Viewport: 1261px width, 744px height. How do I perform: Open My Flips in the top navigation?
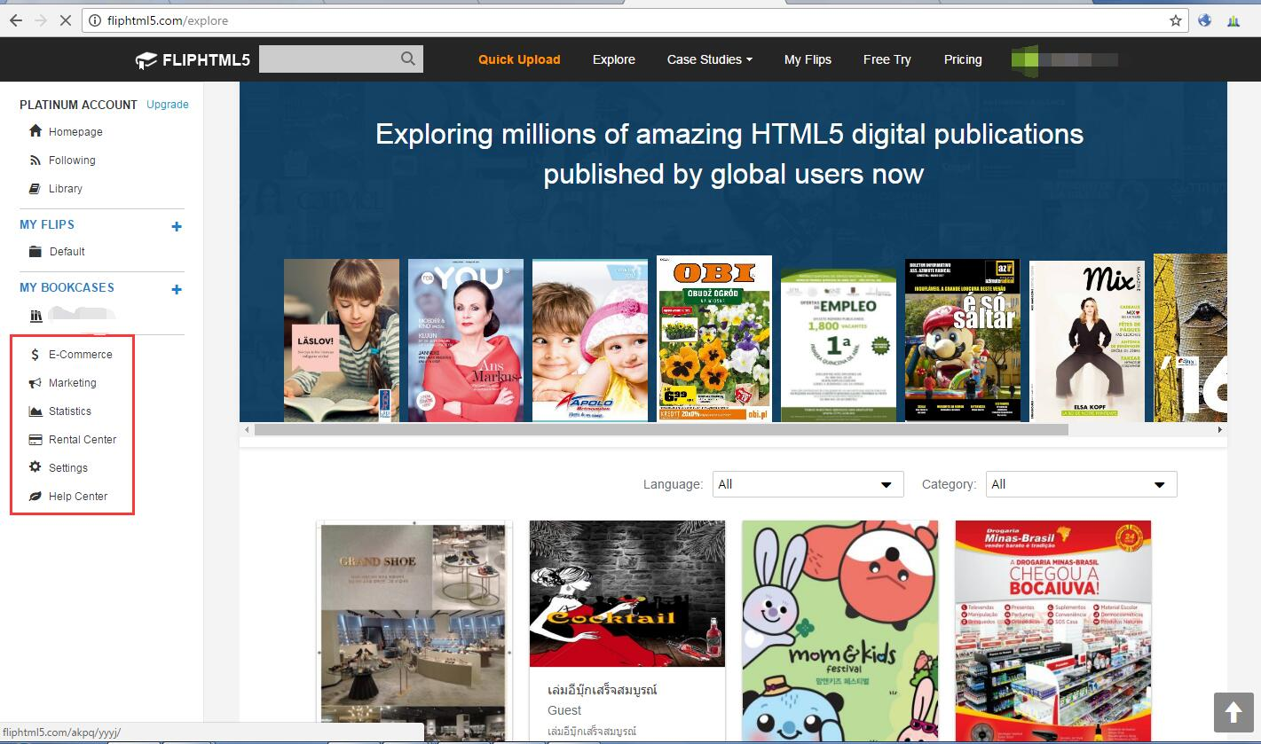tap(808, 59)
